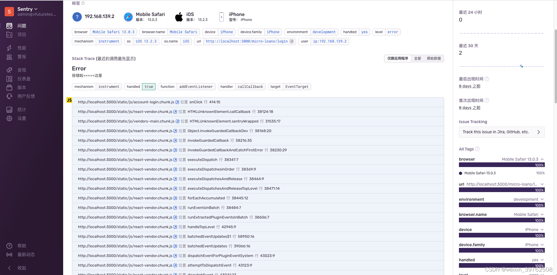Click the handleTopLevel 42945:9 stack frame
This screenshot has width=557, height=275.
(258, 227)
